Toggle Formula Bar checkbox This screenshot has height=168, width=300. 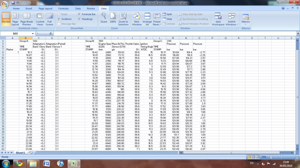[x=79, y=14]
